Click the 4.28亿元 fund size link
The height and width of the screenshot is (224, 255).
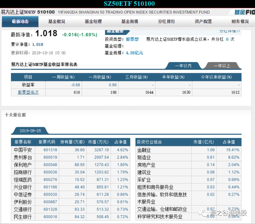[x=134, y=53]
